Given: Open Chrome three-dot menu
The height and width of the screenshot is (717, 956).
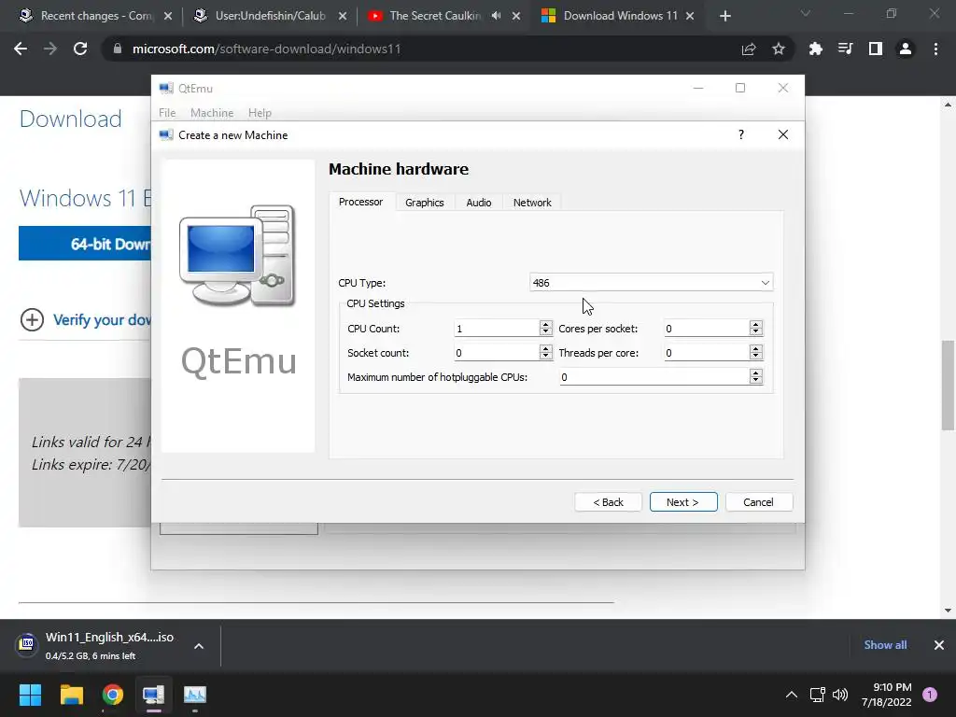Looking at the screenshot, I should coord(935,49).
